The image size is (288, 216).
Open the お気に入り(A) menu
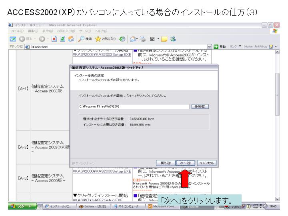(x=66, y=31)
